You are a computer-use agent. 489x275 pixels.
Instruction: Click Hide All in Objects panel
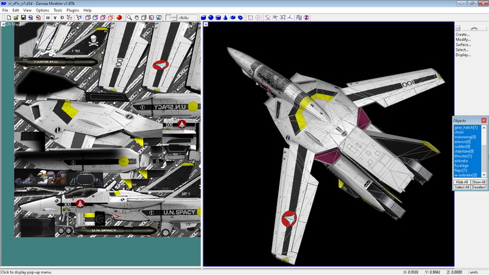click(x=461, y=182)
